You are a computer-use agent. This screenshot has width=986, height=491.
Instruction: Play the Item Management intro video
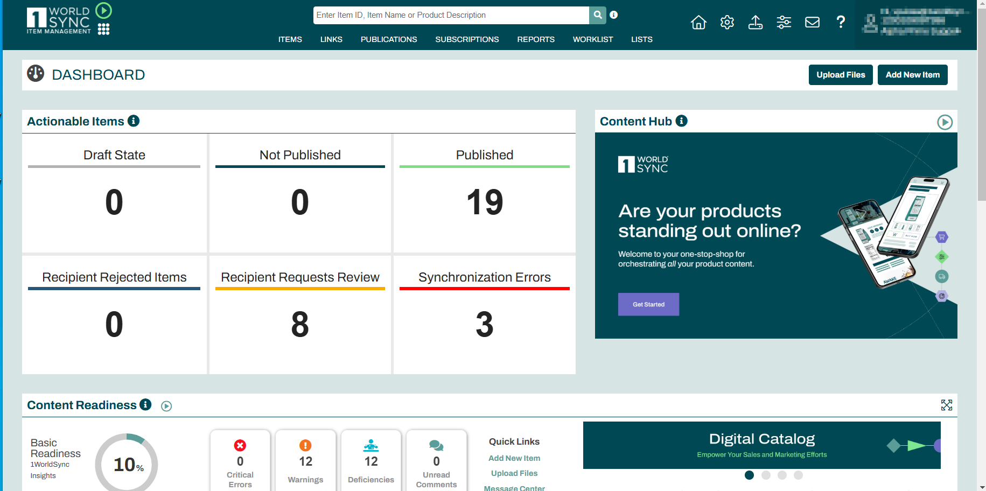[x=103, y=10]
